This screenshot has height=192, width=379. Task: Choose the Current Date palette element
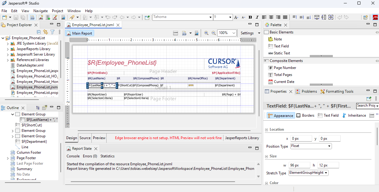point(284,82)
